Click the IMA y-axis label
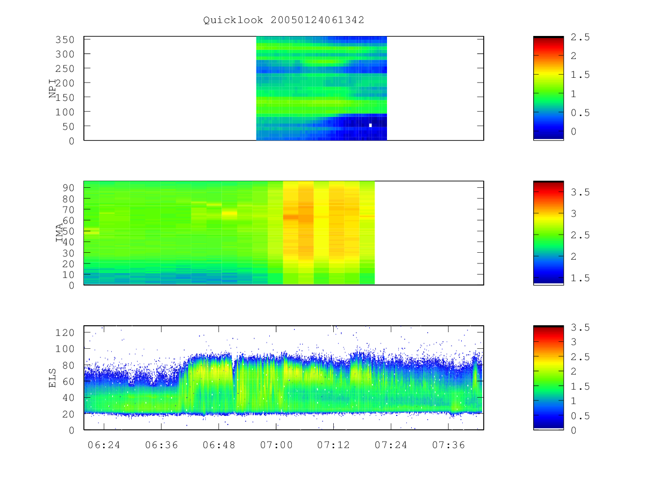The width and height of the screenshot is (645, 483). [x=60, y=233]
